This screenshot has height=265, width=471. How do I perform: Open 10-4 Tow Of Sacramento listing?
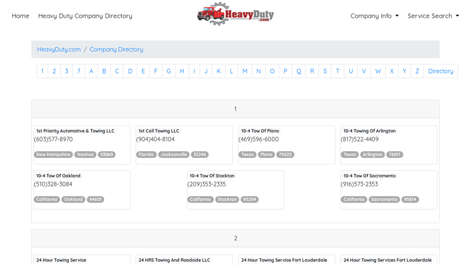coord(370,175)
